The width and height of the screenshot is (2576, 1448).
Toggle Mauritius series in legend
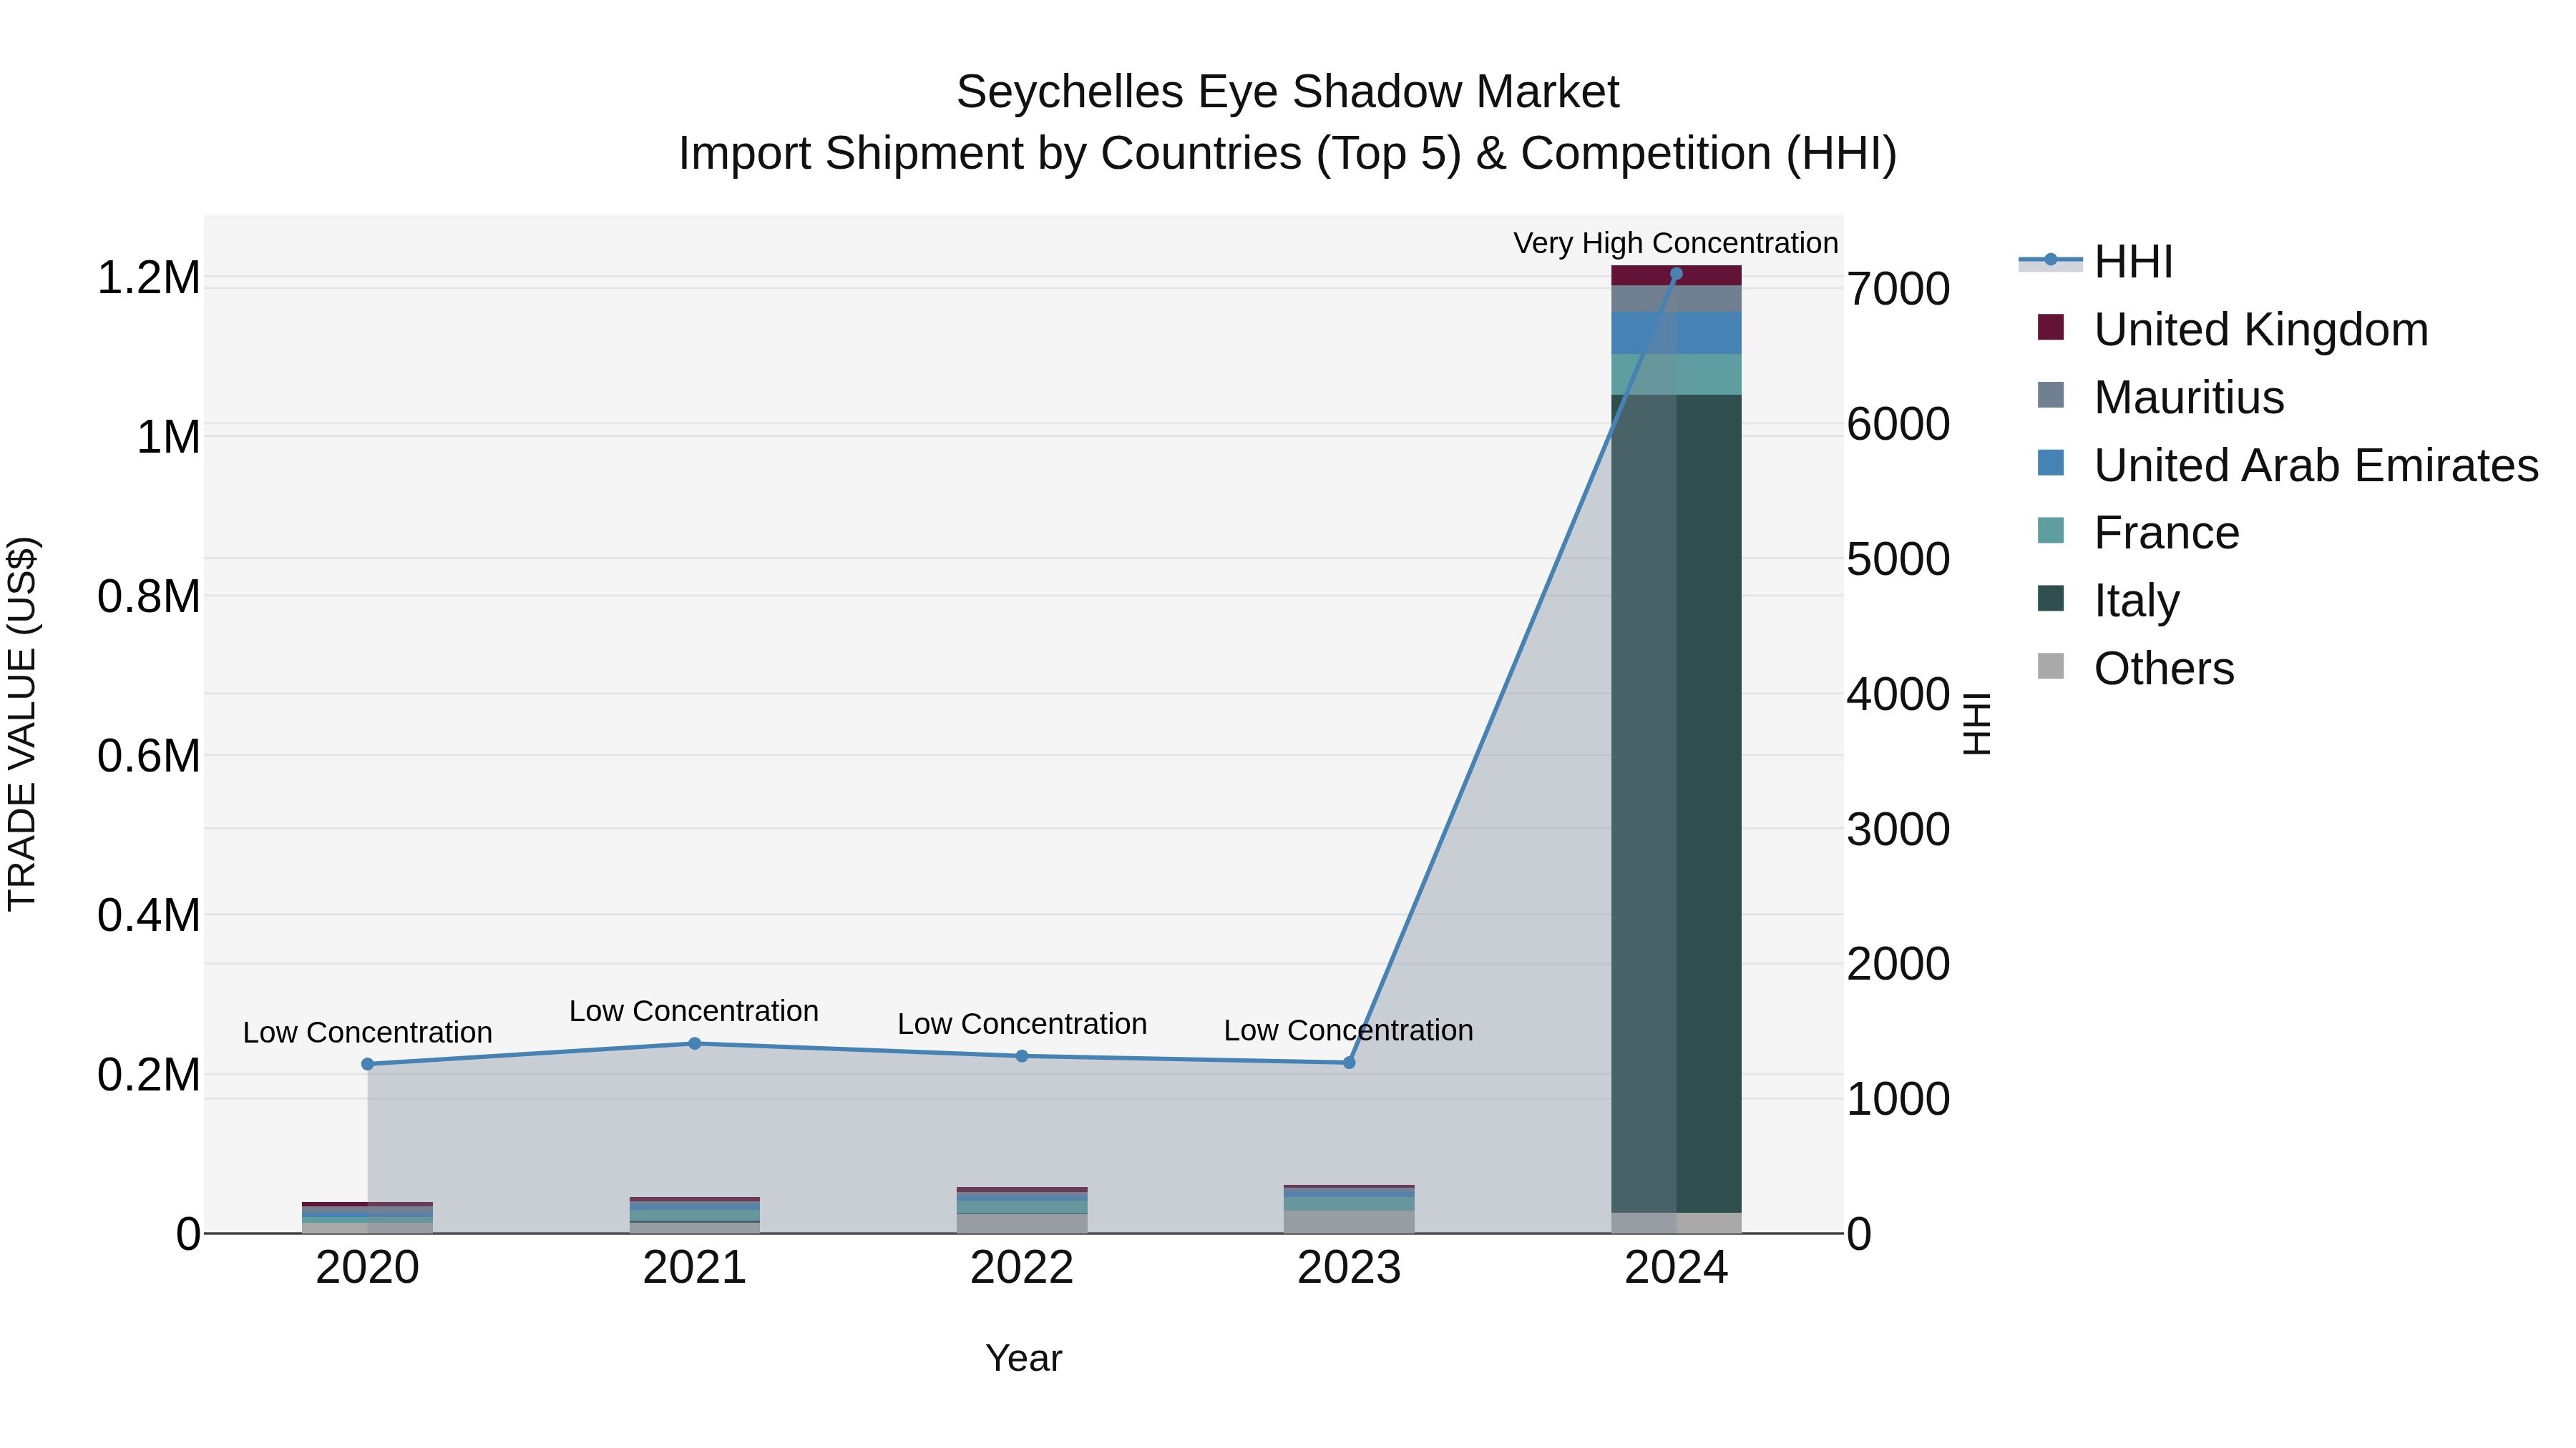(x=2160, y=397)
